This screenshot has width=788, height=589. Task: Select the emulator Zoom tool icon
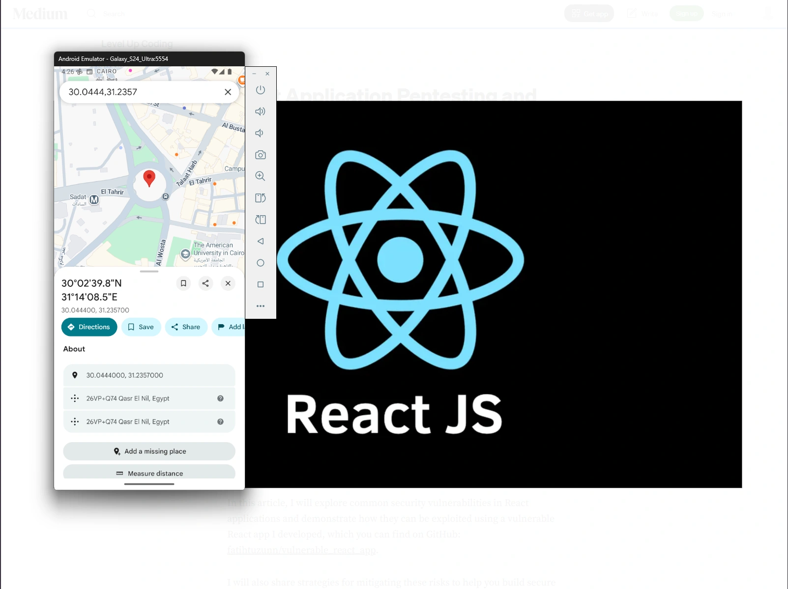point(260,176)
